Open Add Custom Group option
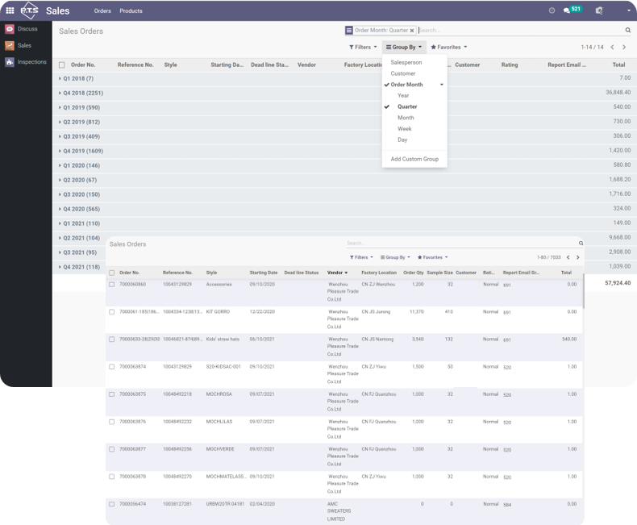The width and height of the screenshot is (637, 525). (x=414, y=159)
